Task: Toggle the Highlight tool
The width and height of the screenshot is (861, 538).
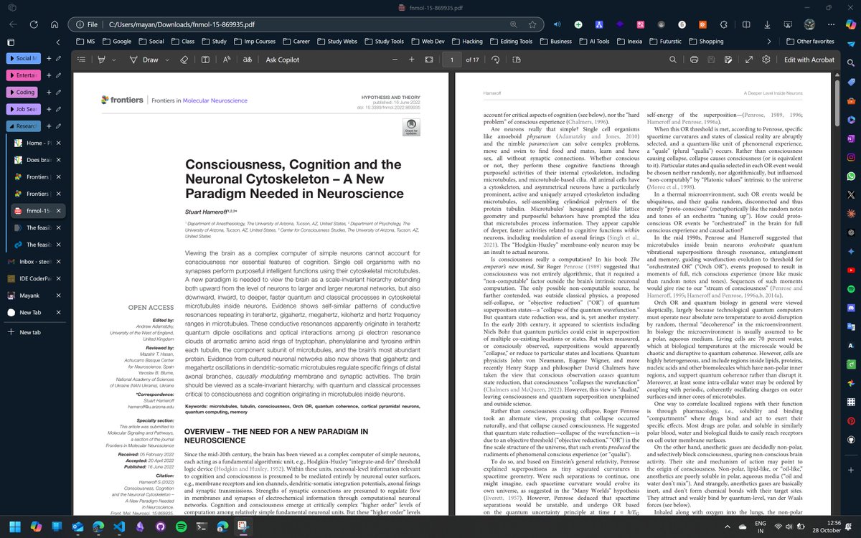Action: pos(102,60)
